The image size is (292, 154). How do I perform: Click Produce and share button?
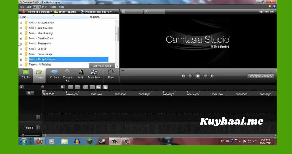[95, 12]
